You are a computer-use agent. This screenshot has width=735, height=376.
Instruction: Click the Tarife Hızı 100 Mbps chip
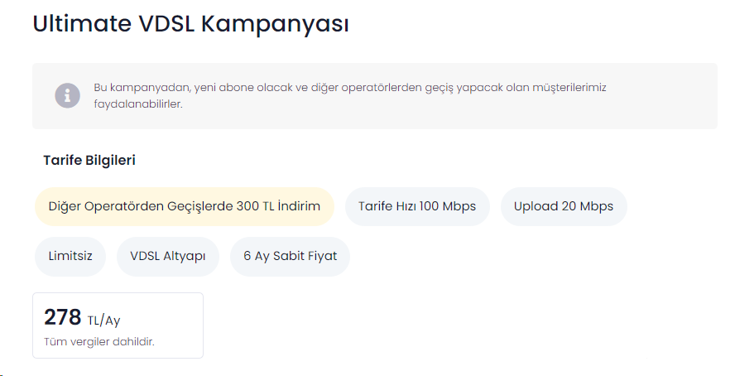click(416, 206)
